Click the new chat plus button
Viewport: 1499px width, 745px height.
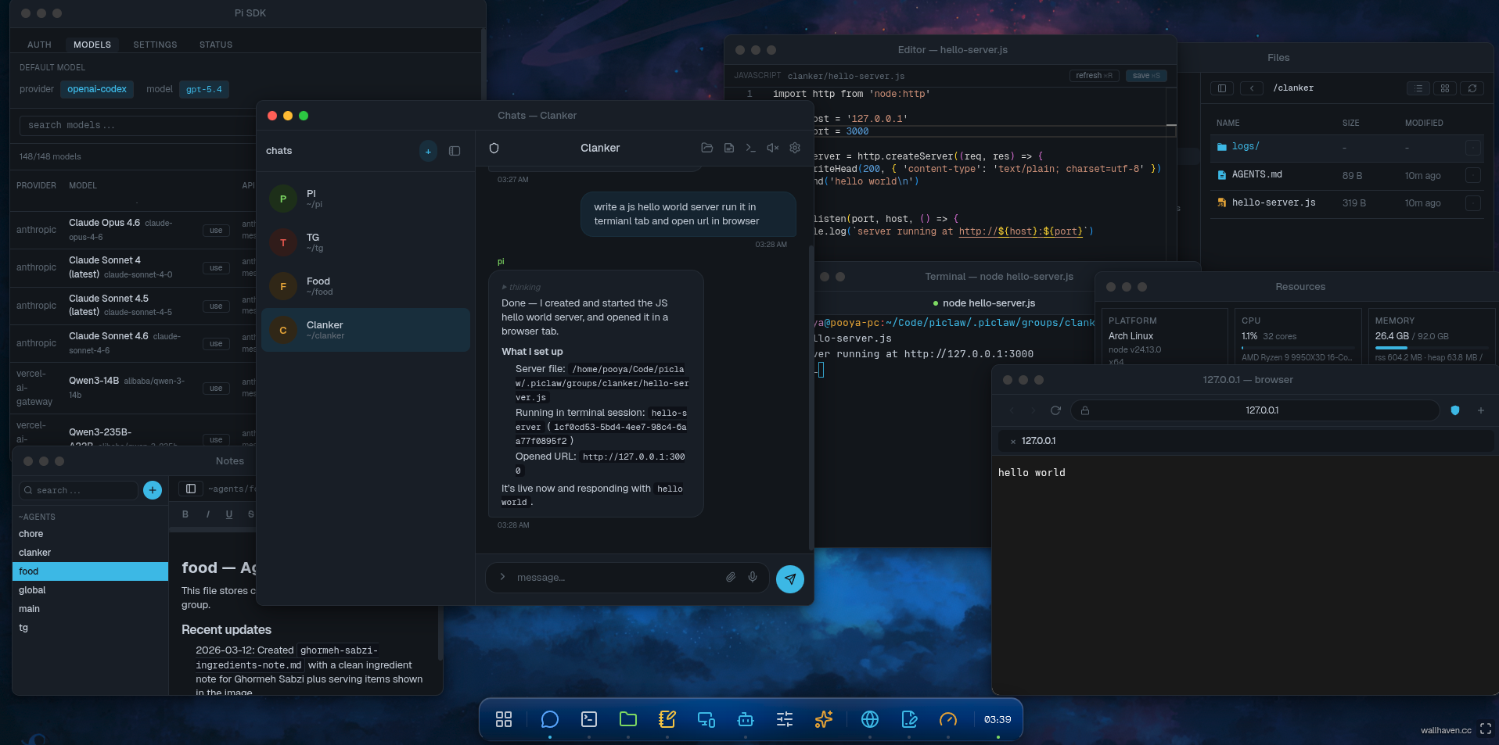point(428,151)
